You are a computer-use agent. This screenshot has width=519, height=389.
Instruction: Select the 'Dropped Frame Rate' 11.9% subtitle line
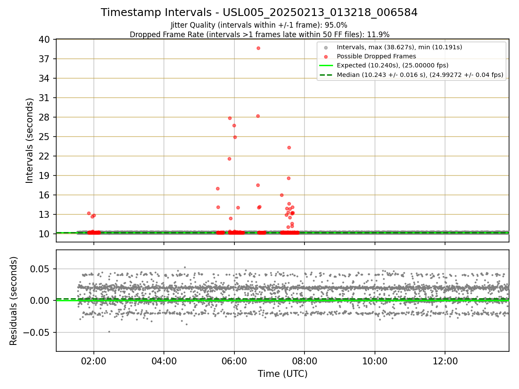tap(259, 35)
